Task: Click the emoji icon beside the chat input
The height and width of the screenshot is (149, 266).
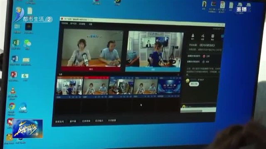Action: click(184, 106)
